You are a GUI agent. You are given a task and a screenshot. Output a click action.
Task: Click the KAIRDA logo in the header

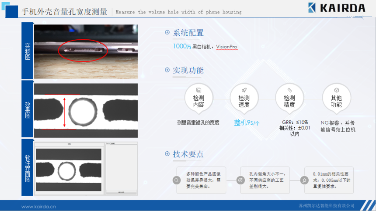click(337, 8)
